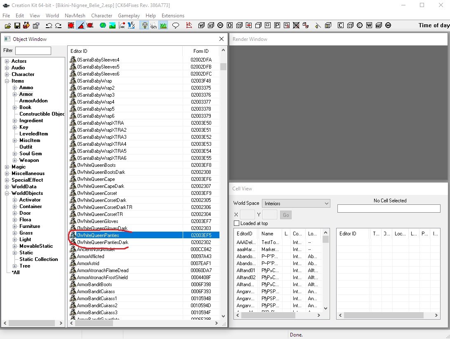Open the World Space Interiors dropdown
450x339 pixels.
click(296, 204)
